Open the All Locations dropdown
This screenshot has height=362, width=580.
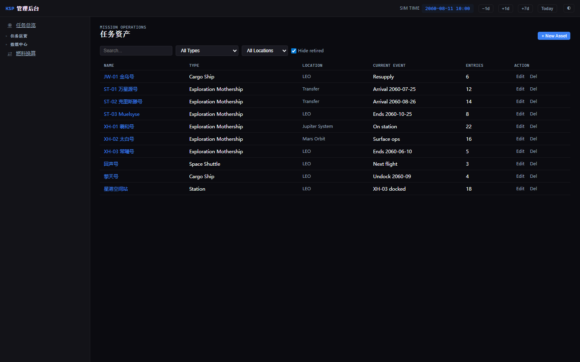coord(265,51)
